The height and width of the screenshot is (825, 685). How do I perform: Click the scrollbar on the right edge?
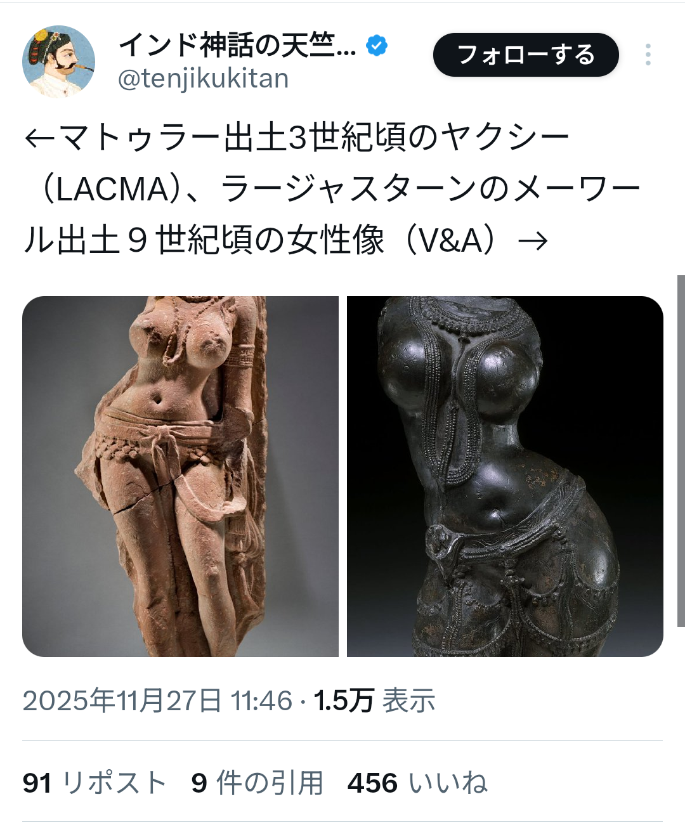click(x=681, y=451)
